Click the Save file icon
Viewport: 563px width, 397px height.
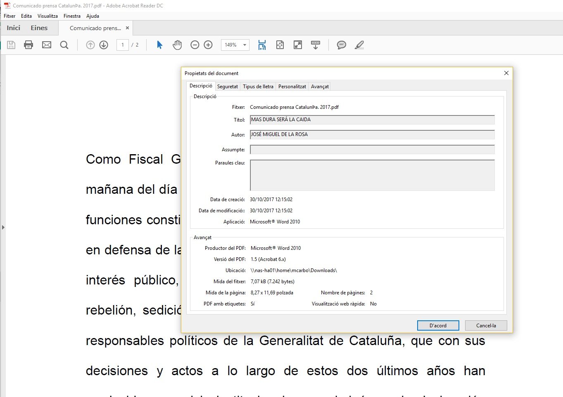11,45
